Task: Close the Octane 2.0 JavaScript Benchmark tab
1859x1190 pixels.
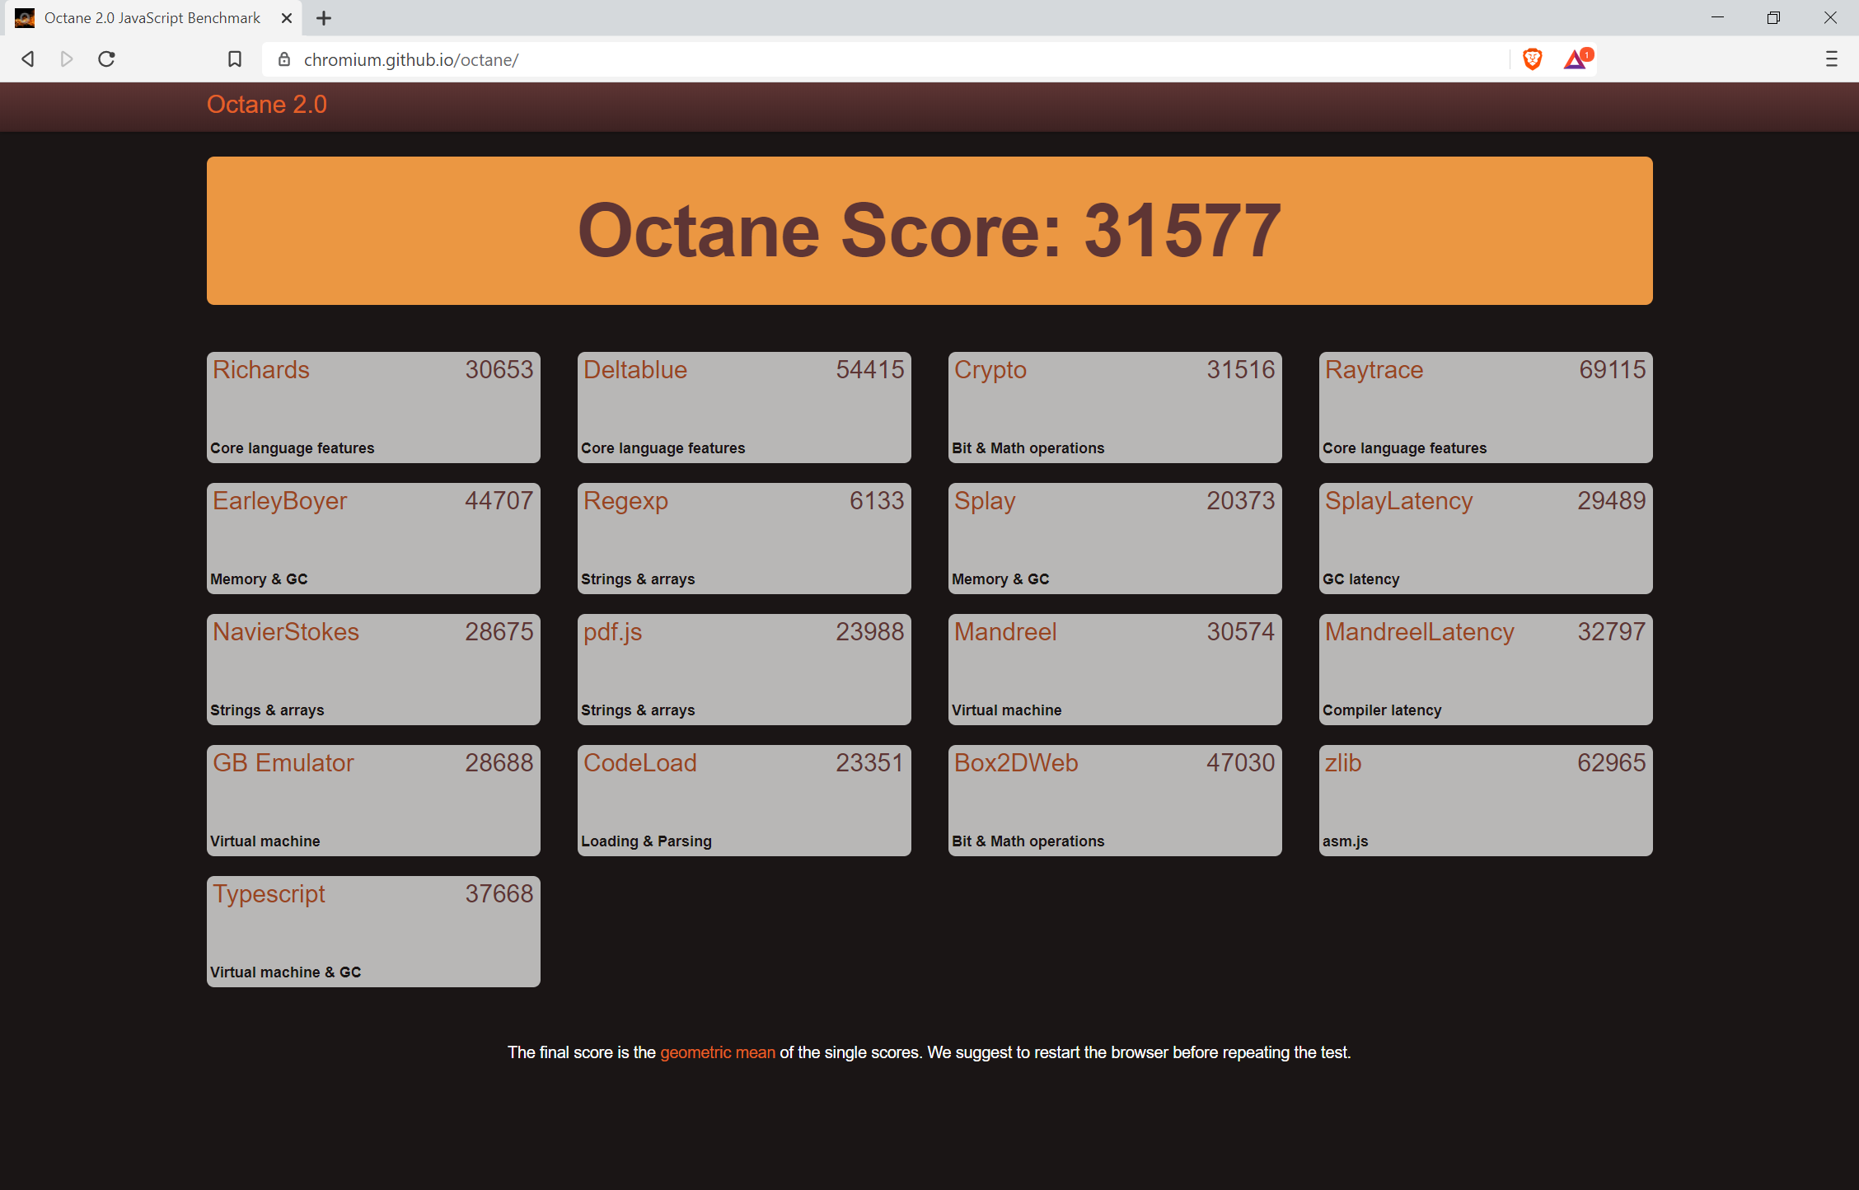Action: [286, 18]
